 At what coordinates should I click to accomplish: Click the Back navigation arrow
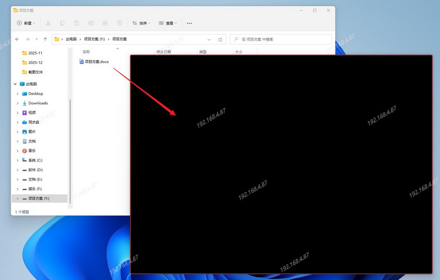(17, 39)
